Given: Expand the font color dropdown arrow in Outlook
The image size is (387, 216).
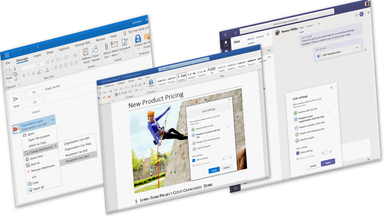Looking at the screenshot, I should pos(51,69).
